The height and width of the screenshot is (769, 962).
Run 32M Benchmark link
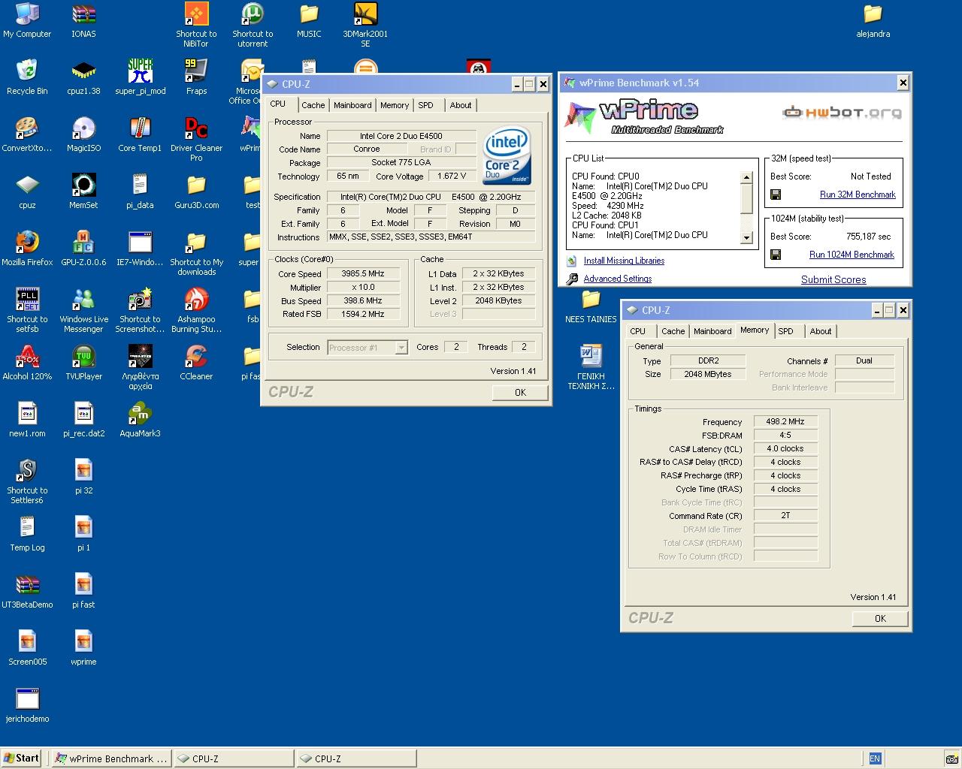(x=858, y=195)
